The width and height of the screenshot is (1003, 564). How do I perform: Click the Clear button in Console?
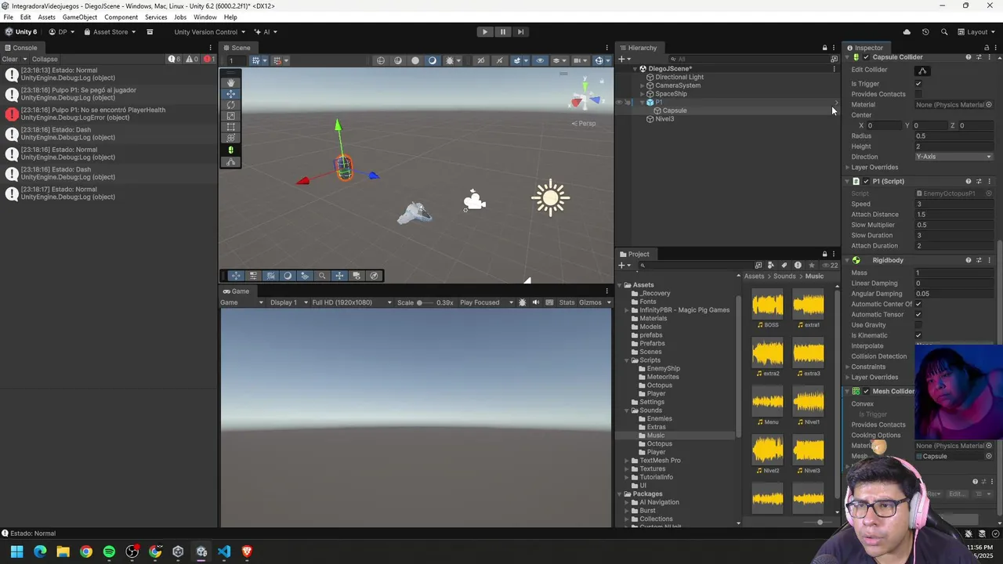pyautogui.click(x=9, y=60)
